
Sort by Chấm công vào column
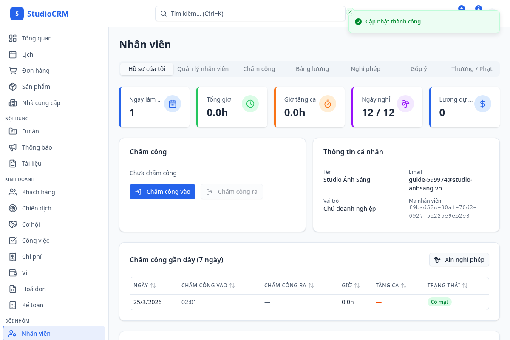pyautogui.click(x=232, y=286)
